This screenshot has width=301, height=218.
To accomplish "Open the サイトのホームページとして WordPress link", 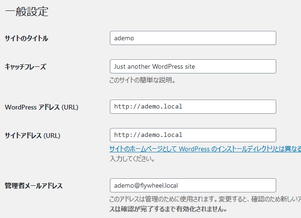I will (x=205, y=149).
